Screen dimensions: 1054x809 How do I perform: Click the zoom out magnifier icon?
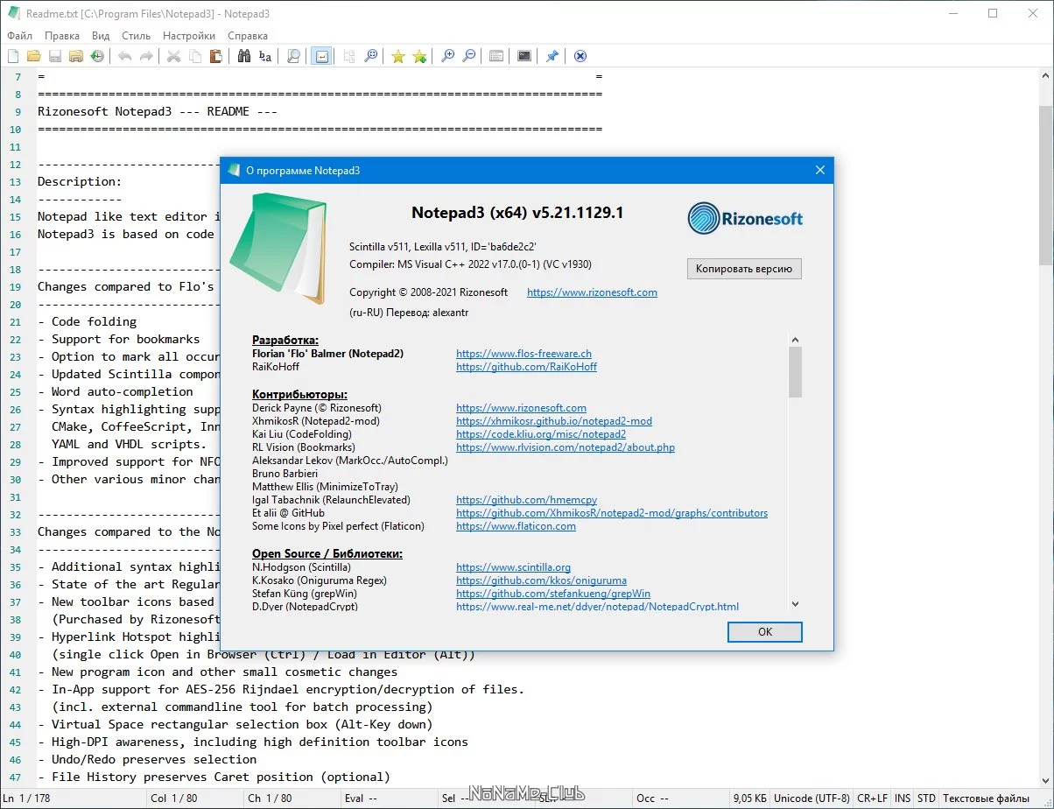point(468,56)
